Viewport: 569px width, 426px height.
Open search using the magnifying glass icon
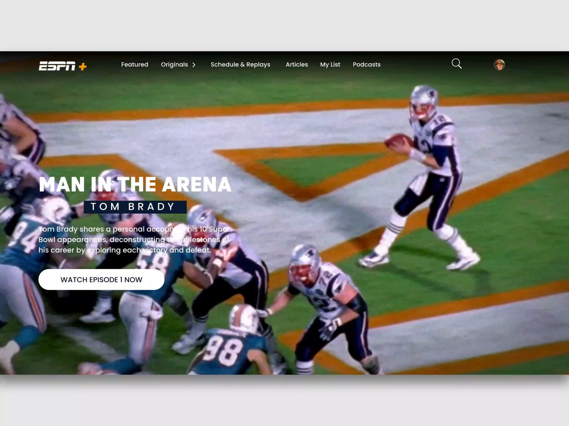(x=457, y=63)
